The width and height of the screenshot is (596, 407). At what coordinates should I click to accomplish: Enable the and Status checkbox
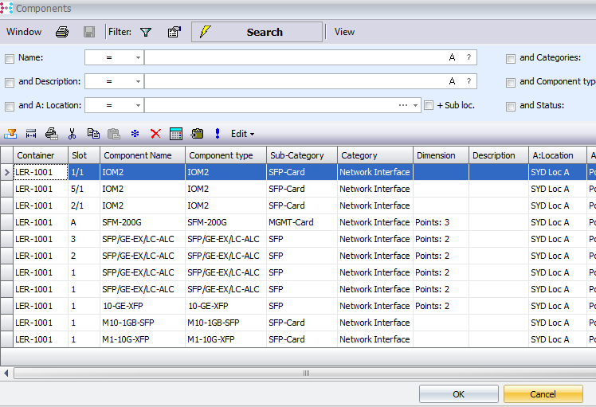tap(511, 107)
